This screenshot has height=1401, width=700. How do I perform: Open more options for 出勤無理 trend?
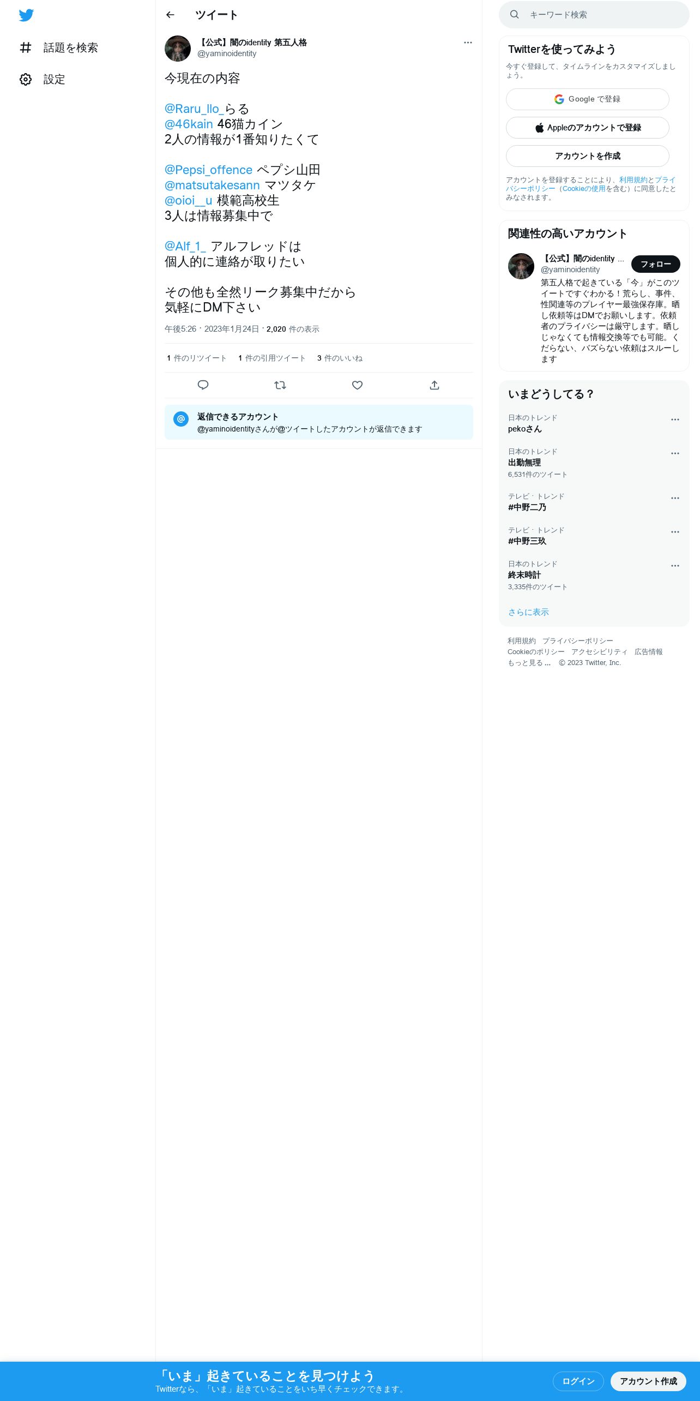pos(675,453)
